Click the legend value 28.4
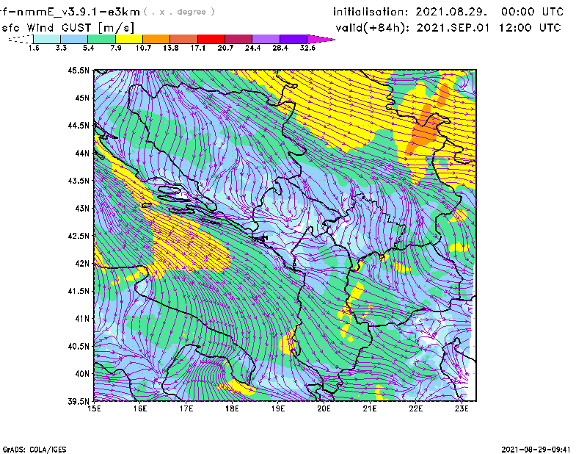Screen dimensions: 587x454 click(280, 48)
